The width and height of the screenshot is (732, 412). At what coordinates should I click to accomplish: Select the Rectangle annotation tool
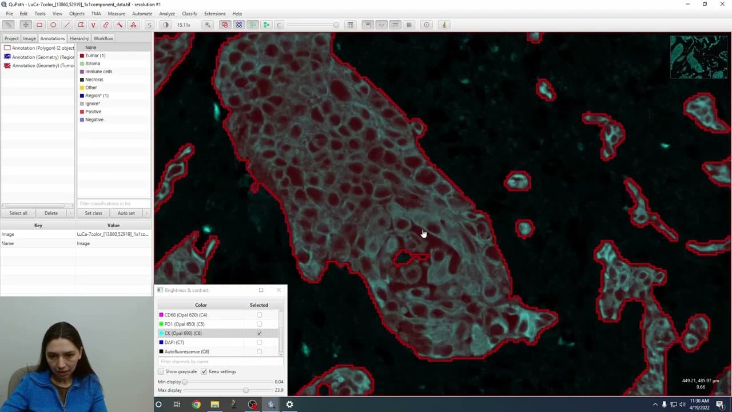[39, 25]
